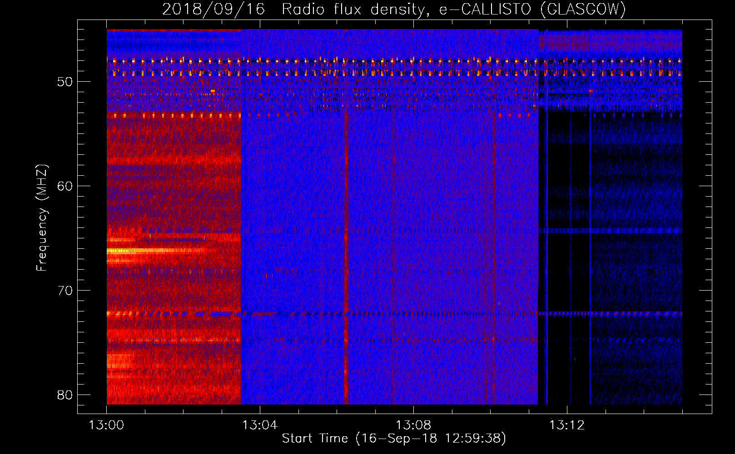Click the plot title mentioning e-CALLISTO (GLASGOW)

(x=394, y=9)
